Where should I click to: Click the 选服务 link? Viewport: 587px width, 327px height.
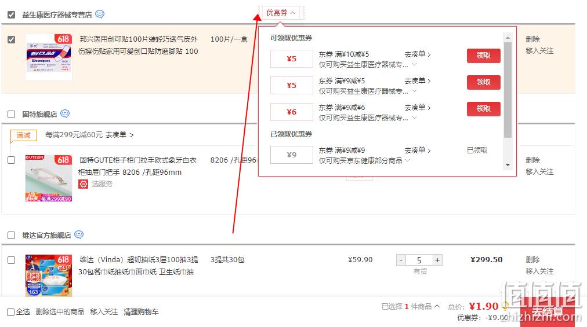(102, 184)
